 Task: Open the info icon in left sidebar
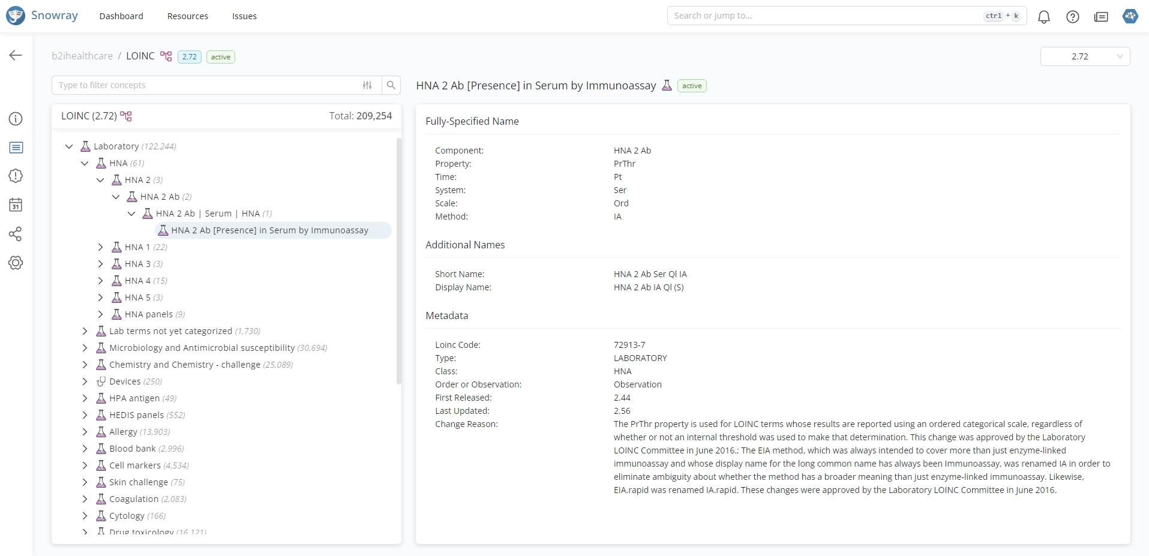(x=16, y=119)
